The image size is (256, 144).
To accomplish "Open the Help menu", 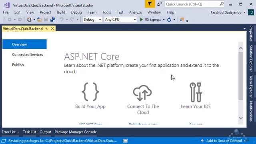I will point(170,12).
